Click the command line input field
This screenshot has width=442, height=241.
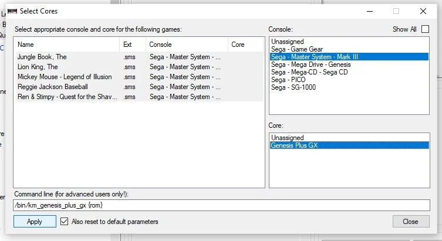[221, 205]
